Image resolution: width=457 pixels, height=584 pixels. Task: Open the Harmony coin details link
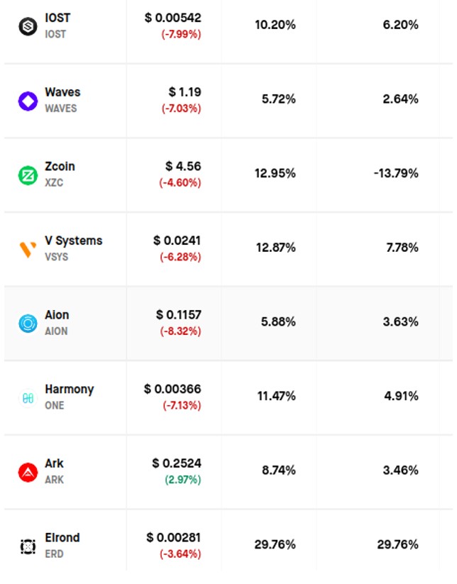point(69,390)
